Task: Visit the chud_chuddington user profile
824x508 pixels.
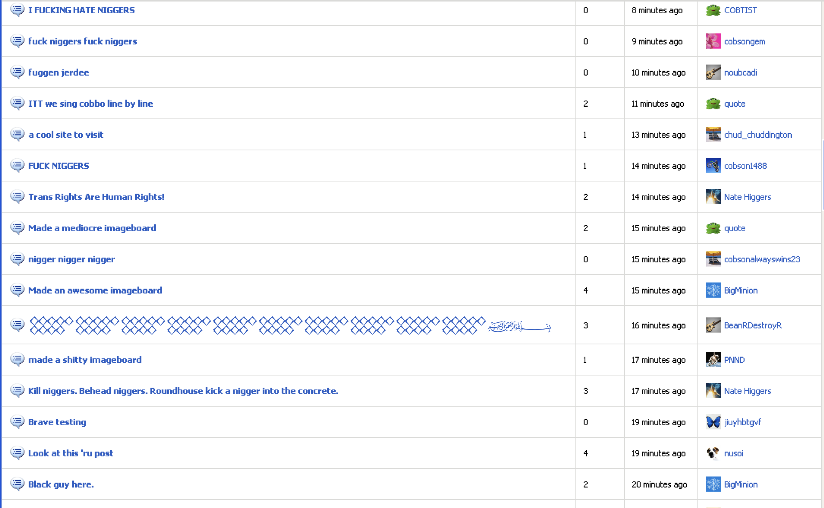Action: 758,135
